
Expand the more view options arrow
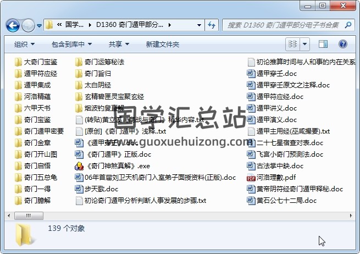pyautogui.click(x=304, y=44)
